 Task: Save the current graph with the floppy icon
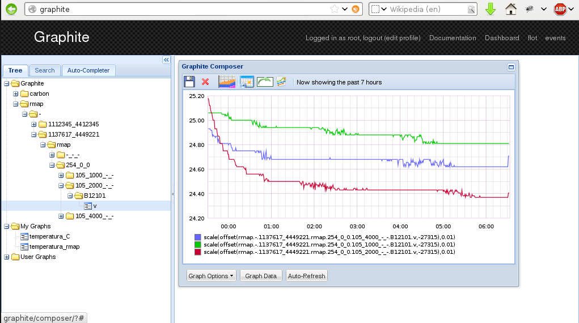(x=189, y=82)
